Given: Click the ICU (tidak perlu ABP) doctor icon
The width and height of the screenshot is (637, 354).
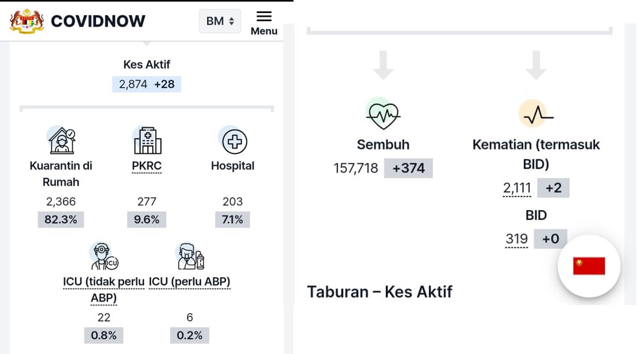Looking at the screenshot, I should (104, 256).
